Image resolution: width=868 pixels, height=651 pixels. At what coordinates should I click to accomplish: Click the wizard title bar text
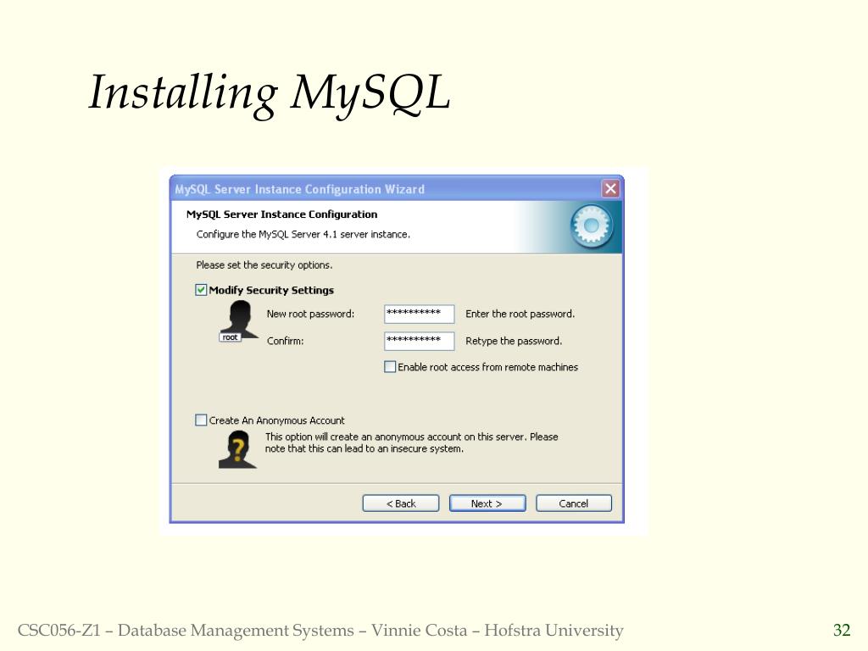coord(299,189)
